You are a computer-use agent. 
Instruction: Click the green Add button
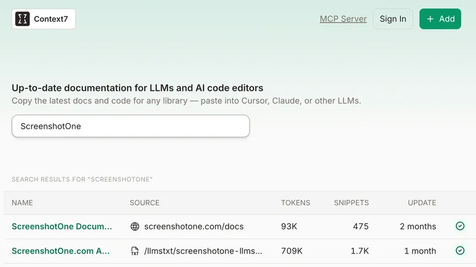click(440, 19)
